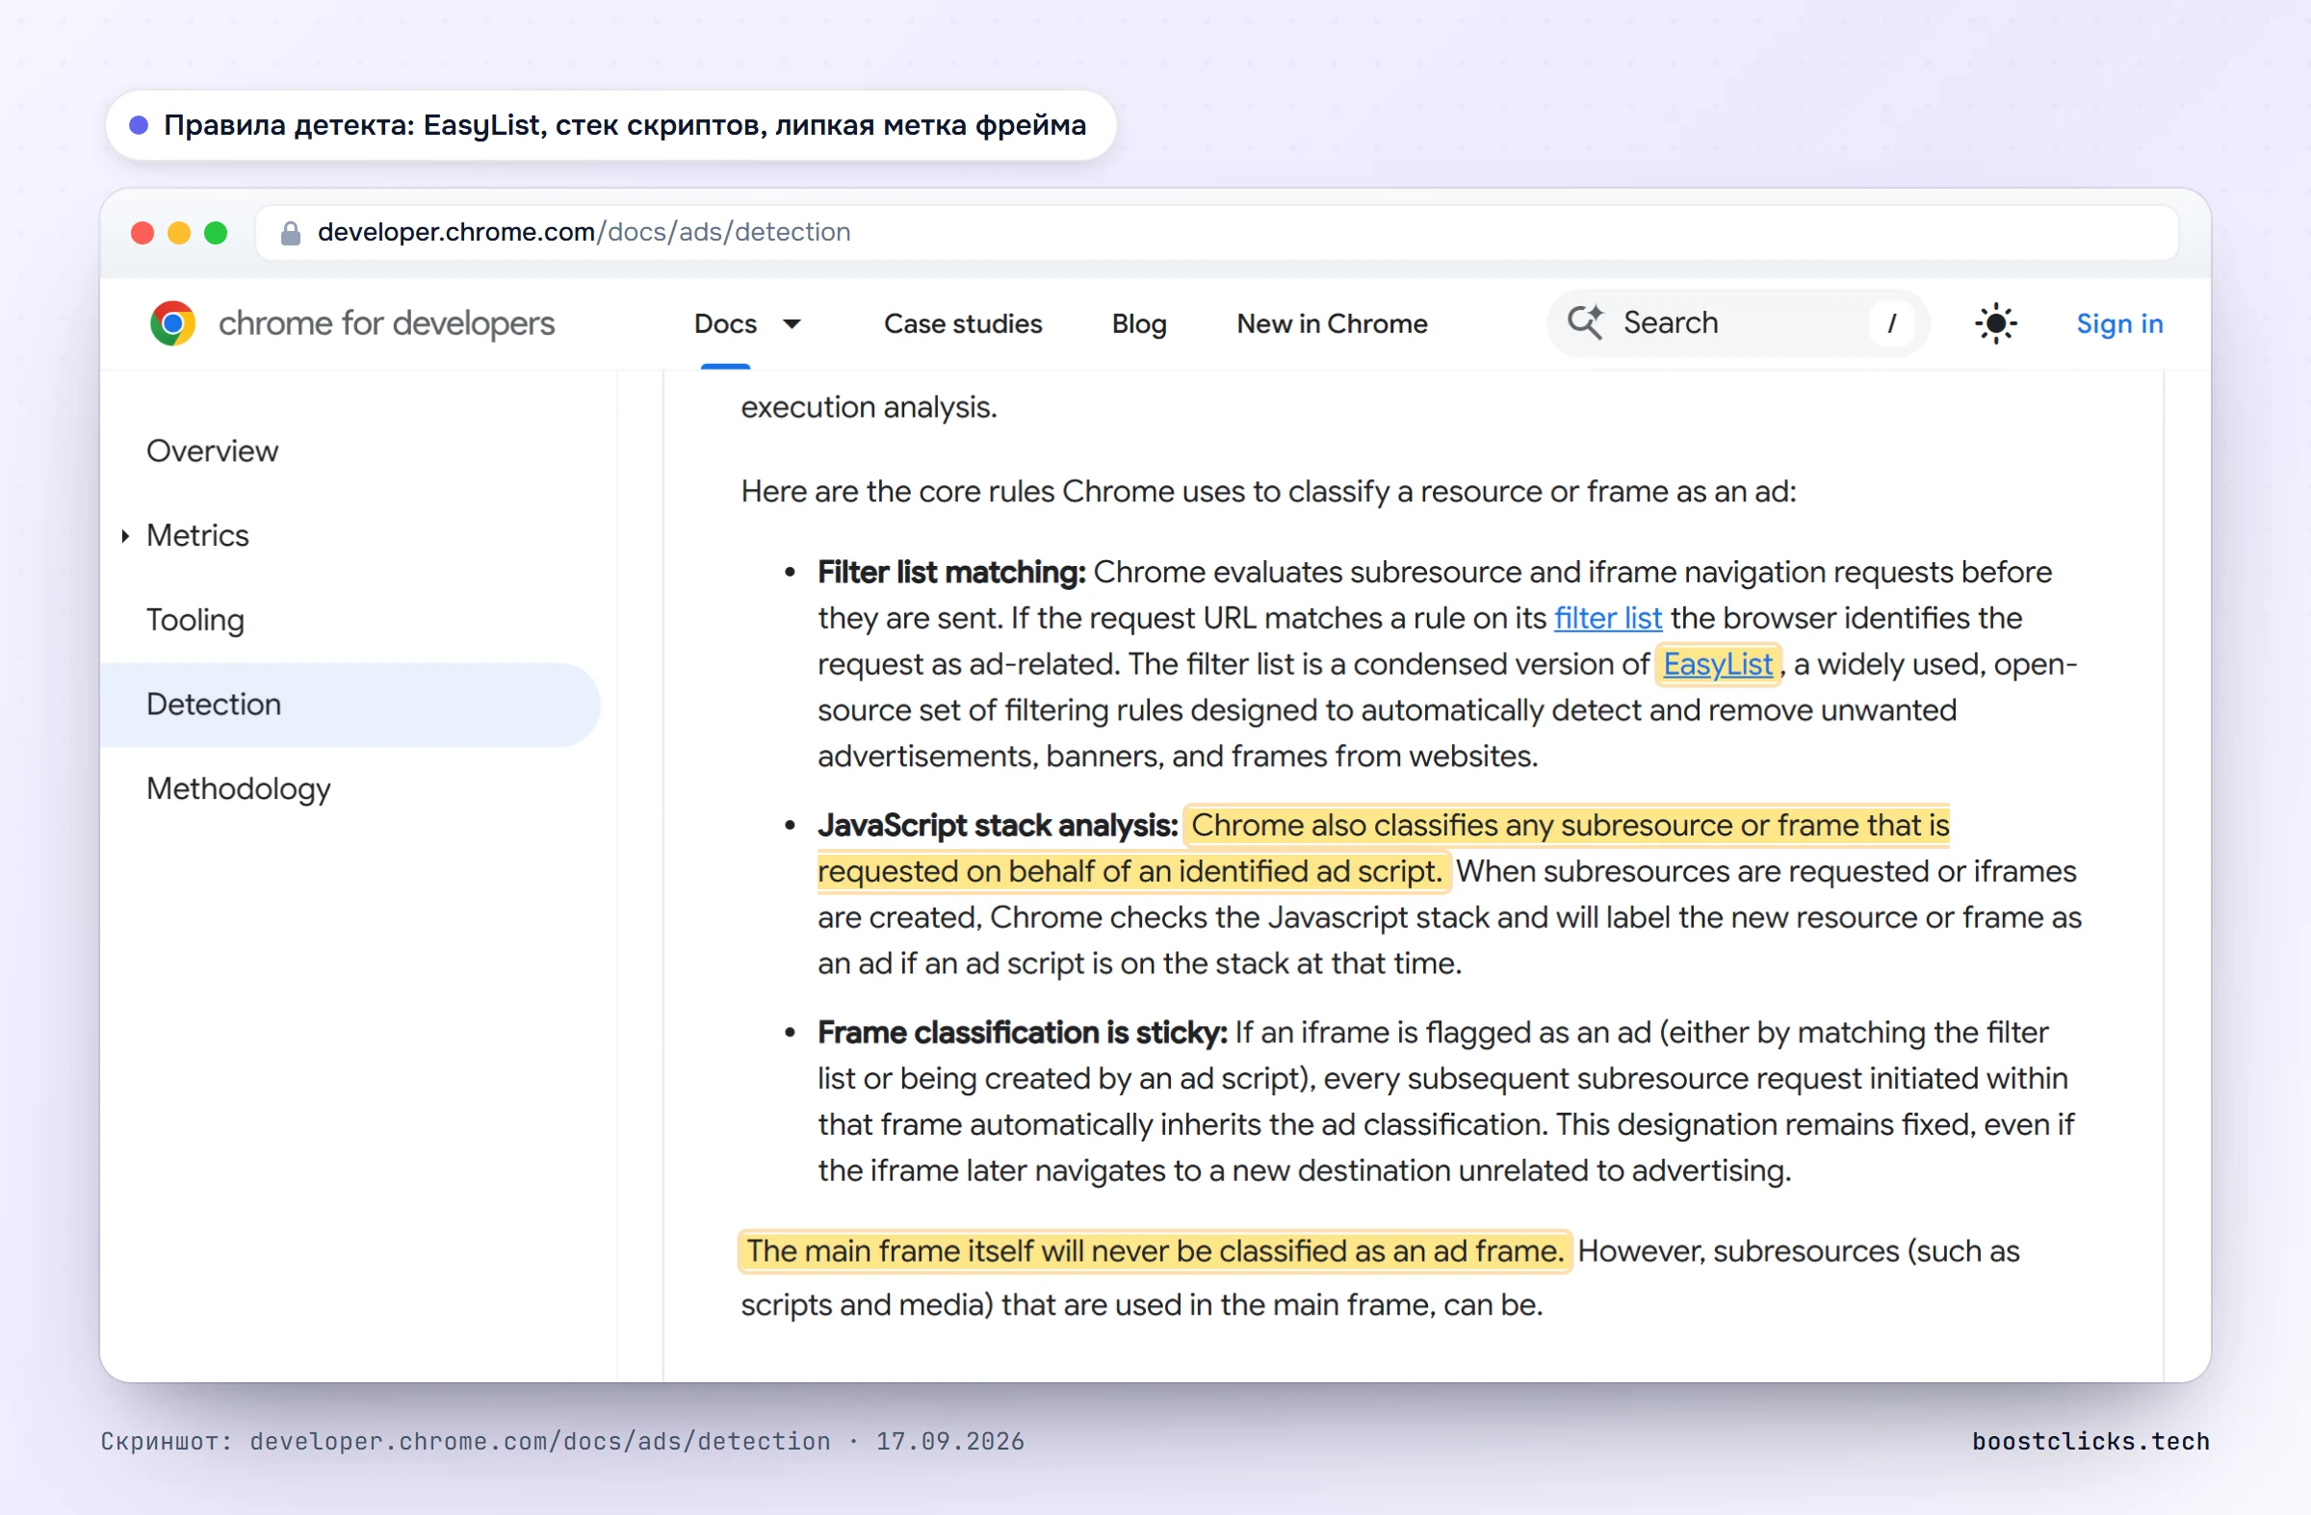Click the Chrome logo icon
Image resolution: width=2311 pixels, height=1515 pixels.
[172, 323]
